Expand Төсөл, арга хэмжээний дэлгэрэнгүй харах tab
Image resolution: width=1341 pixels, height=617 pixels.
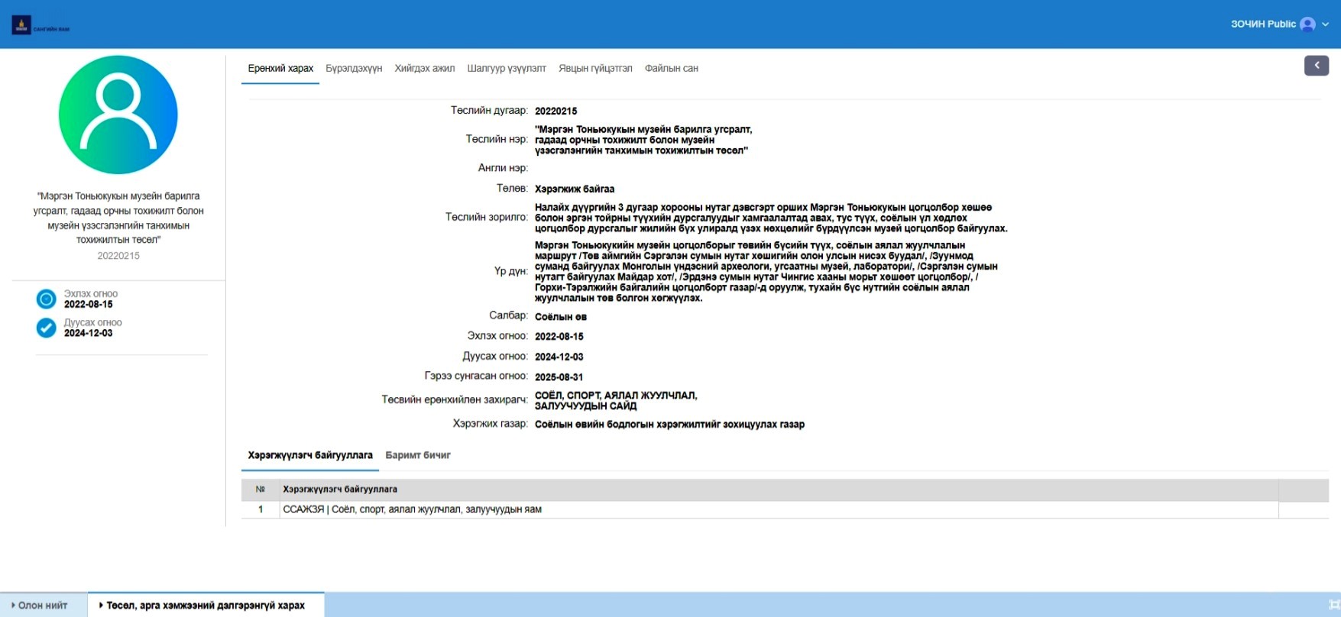[205, 606]
